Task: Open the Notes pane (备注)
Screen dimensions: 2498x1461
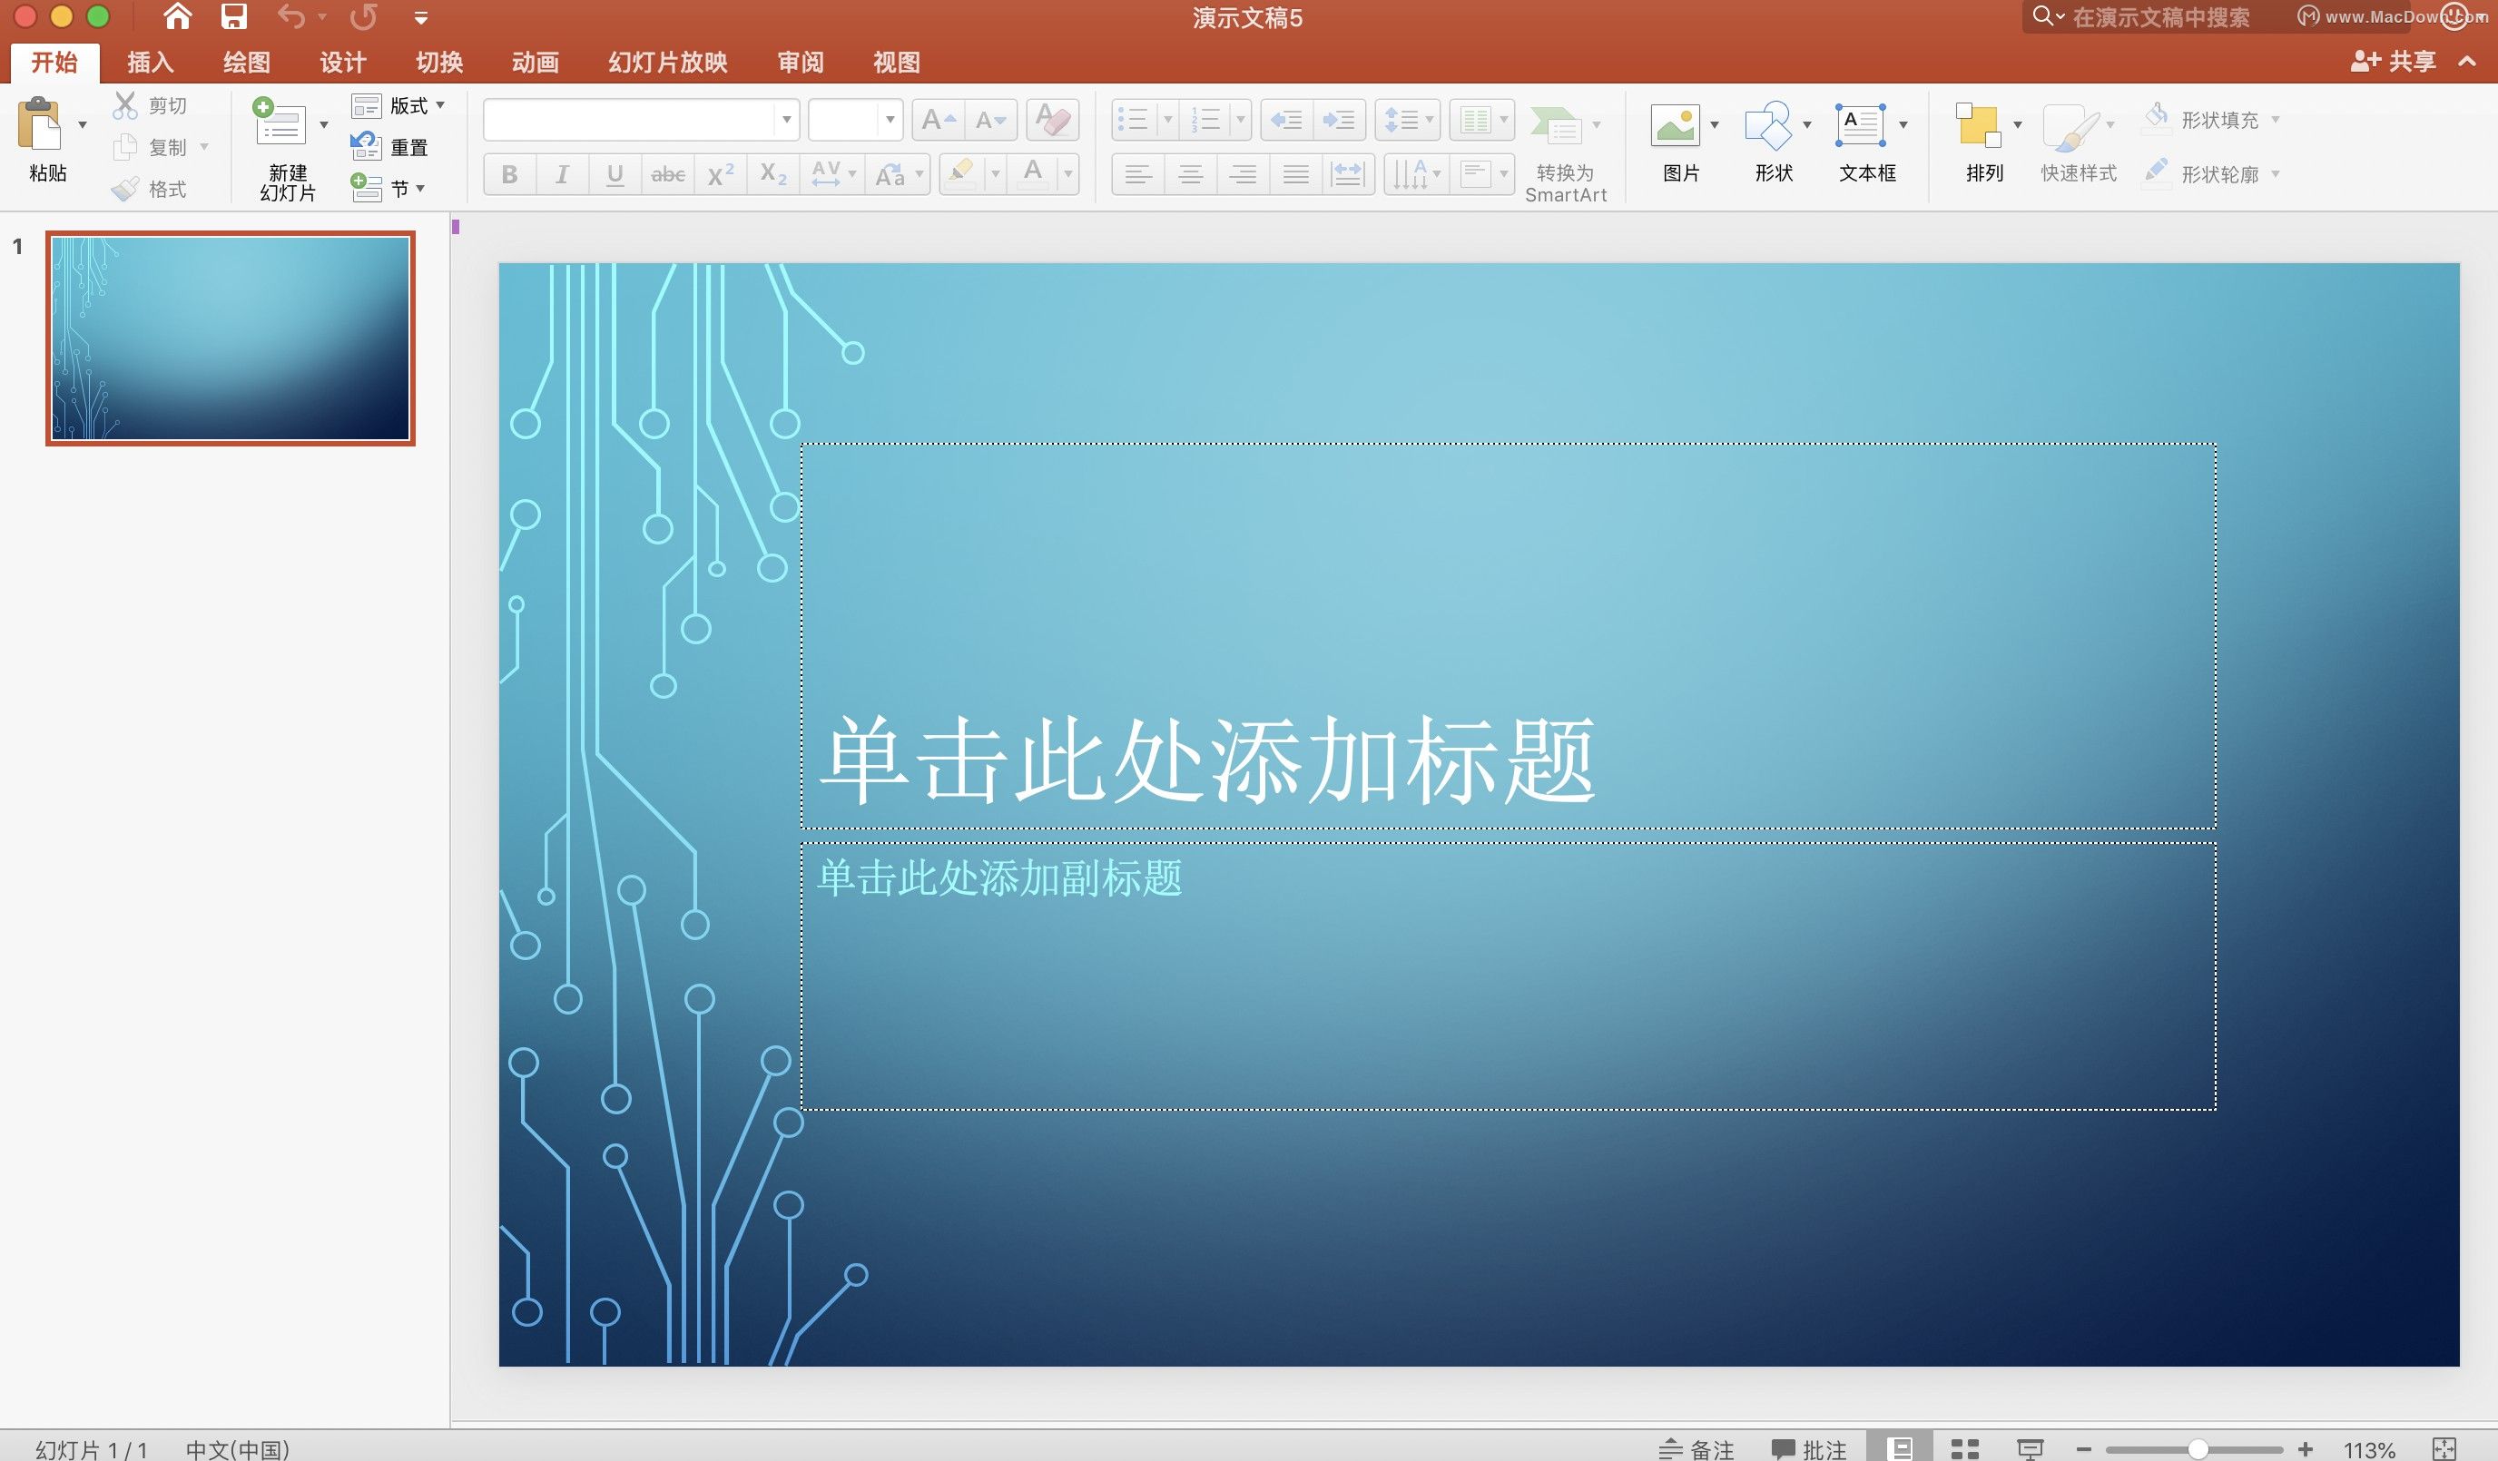Action: tap(1696, 1448)
